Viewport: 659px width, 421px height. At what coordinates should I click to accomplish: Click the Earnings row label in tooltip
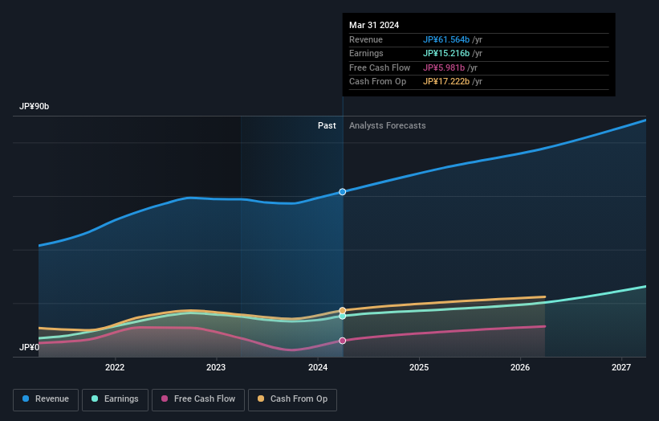[x=366, y=53]
